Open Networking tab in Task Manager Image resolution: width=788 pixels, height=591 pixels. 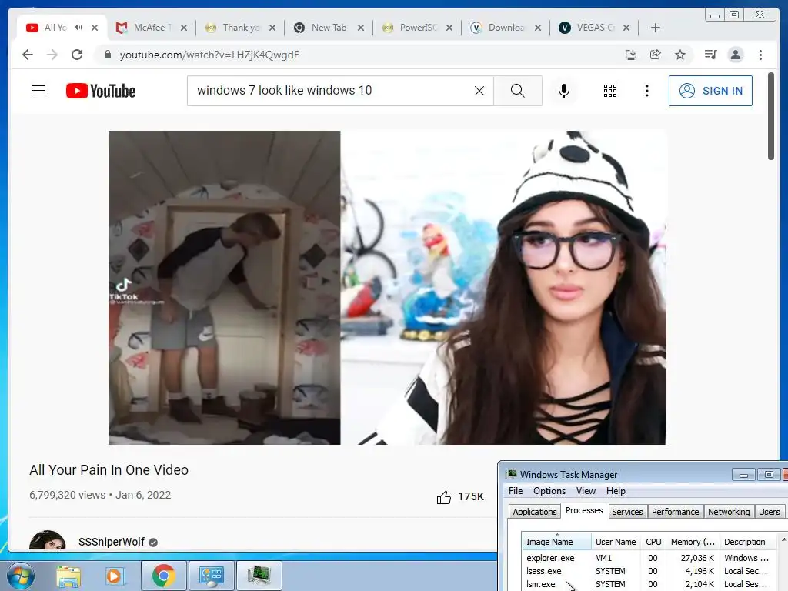pyautogui.click(x=729, y=512)
